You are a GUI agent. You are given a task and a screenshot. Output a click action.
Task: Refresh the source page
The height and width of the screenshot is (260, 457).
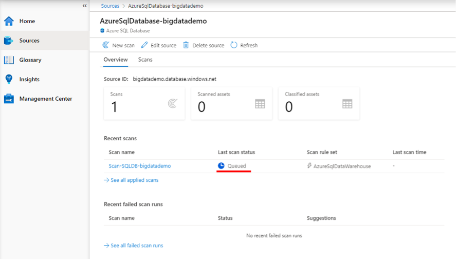coord(249,45)
